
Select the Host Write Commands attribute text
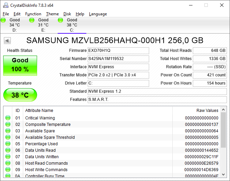46,169
